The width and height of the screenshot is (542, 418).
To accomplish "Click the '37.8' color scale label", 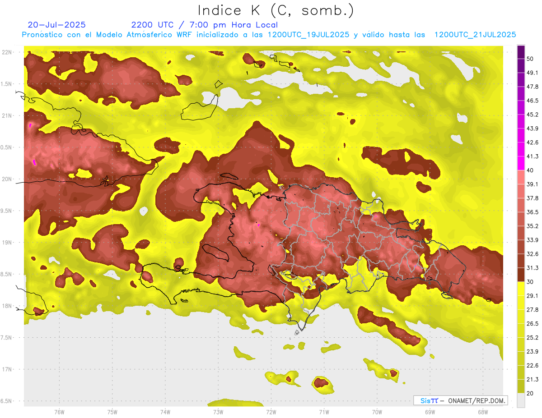I will point(533,198).
